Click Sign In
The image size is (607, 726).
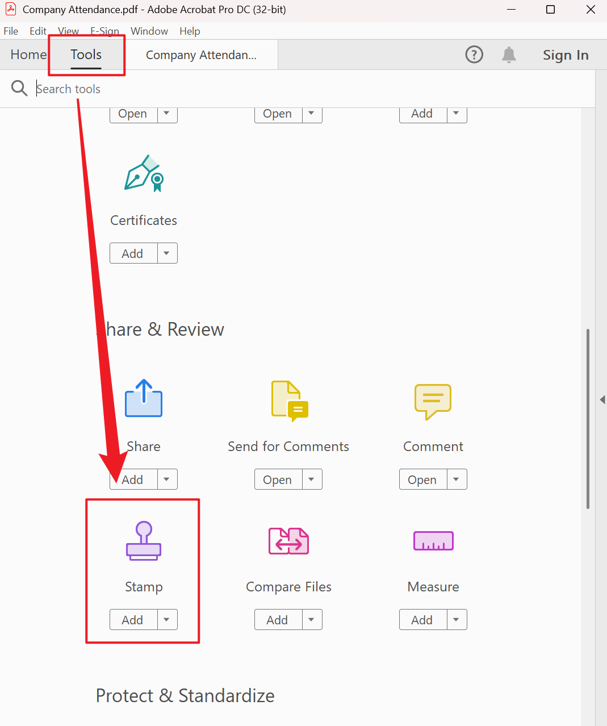pyautogui.click(x=566, y=55)
